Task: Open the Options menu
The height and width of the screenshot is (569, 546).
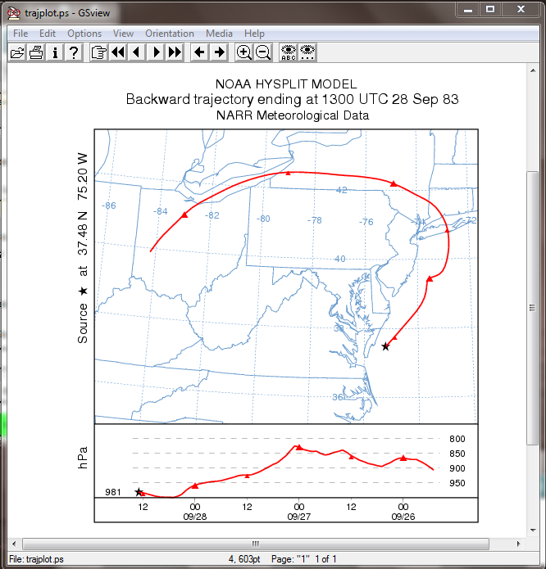Action: pyautogui.click(x=84, y=34)
